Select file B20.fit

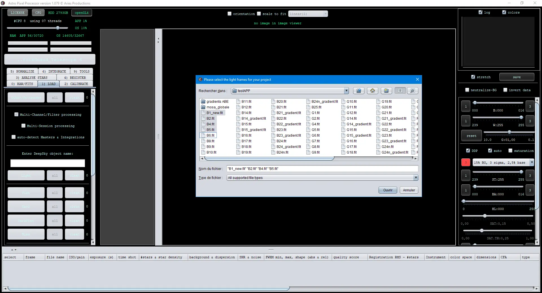pos(279,102)
